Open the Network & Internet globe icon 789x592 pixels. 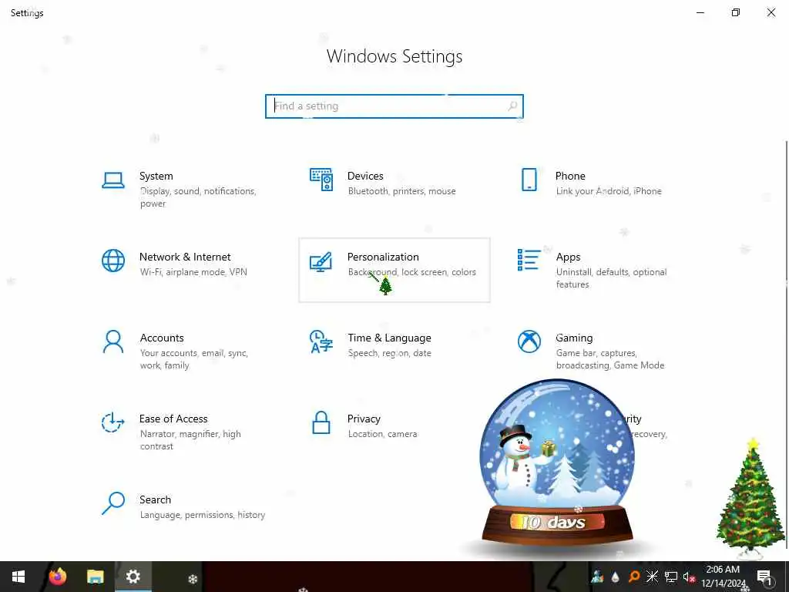113,261
